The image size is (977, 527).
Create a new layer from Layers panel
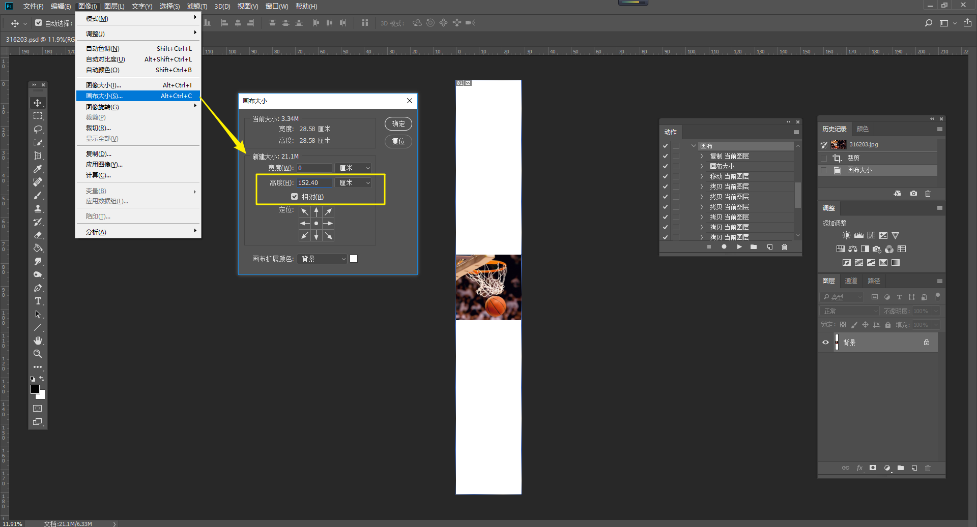[x=914, y=468]
